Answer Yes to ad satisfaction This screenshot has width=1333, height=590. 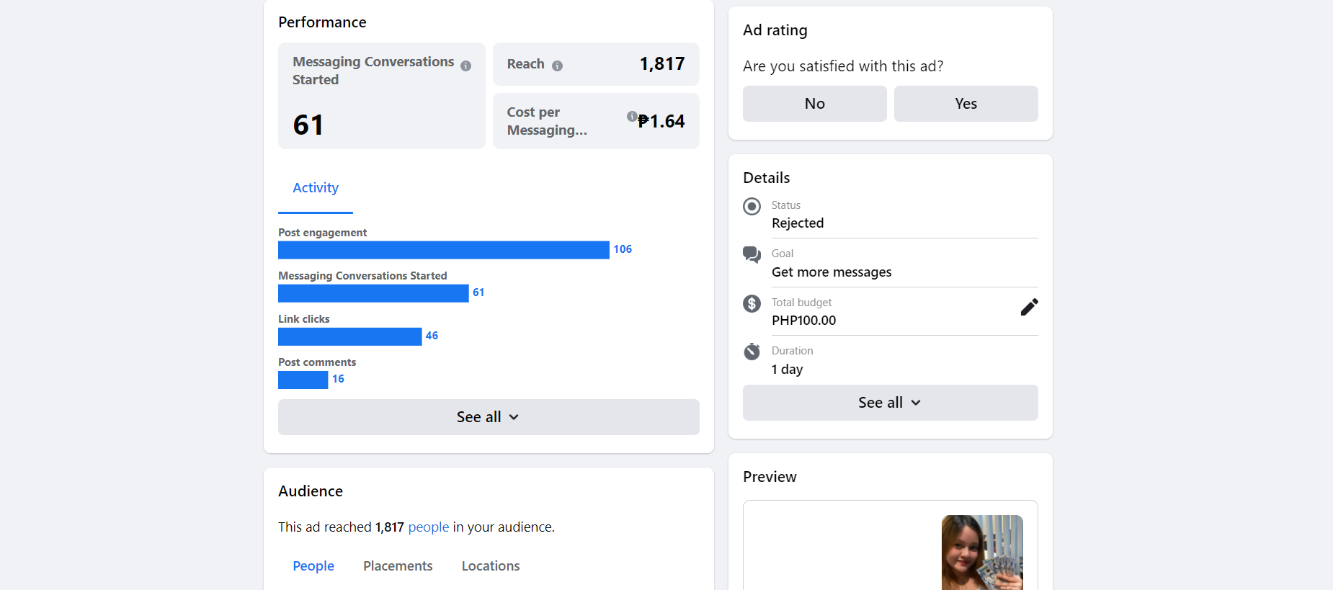(x=966, y=104)
